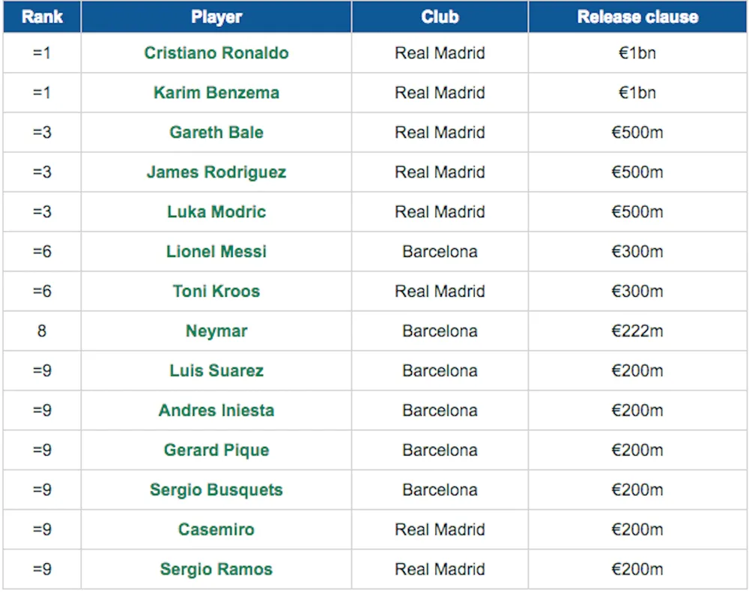Select the James Rodriguez link
749x593 pixels.
click(216, 172)
